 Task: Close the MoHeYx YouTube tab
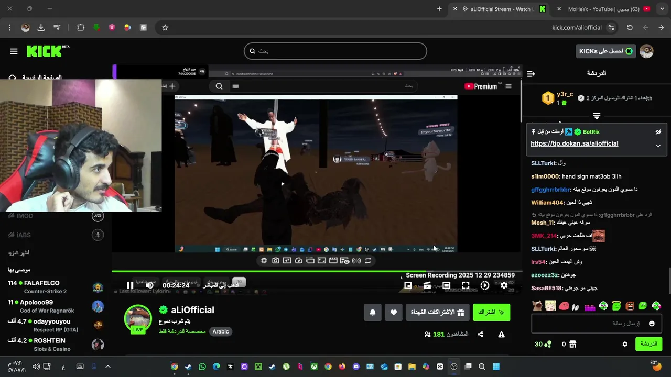(559, 9)
